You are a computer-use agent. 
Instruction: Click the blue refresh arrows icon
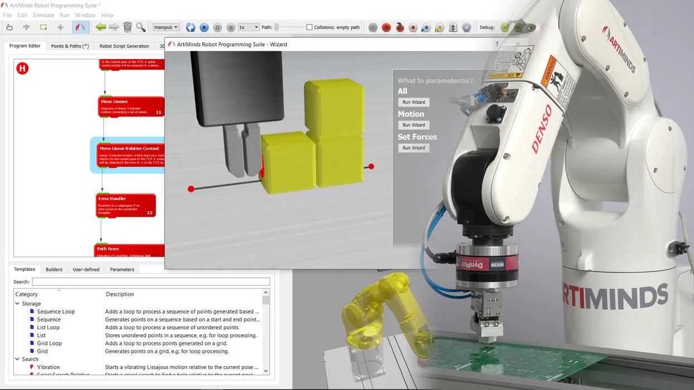pos(191,27)
